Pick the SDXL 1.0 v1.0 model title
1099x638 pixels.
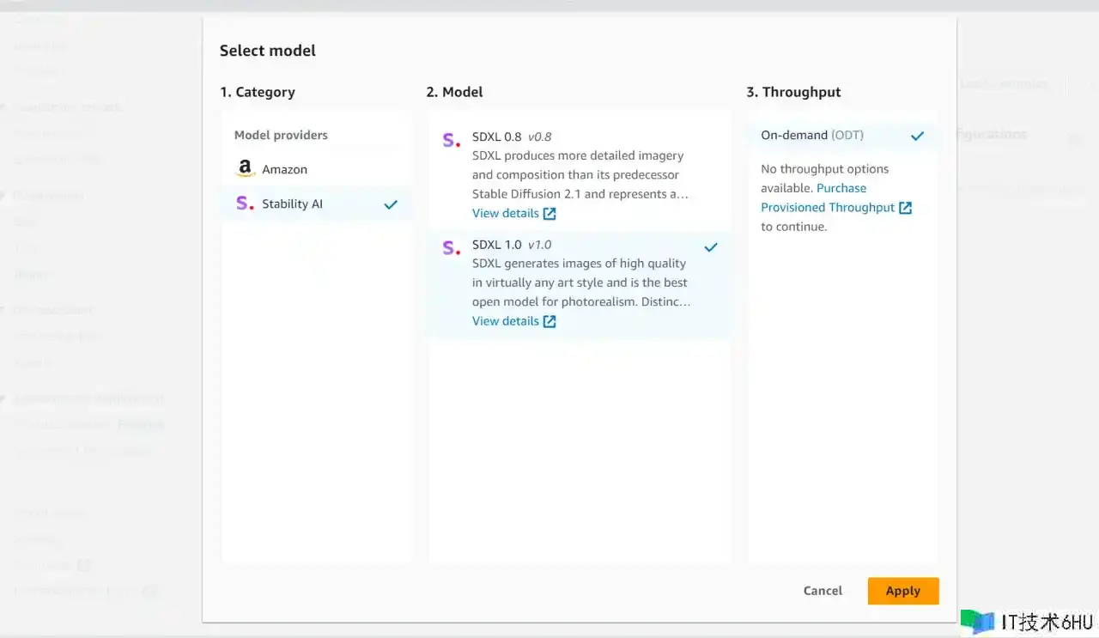(512, 245)
